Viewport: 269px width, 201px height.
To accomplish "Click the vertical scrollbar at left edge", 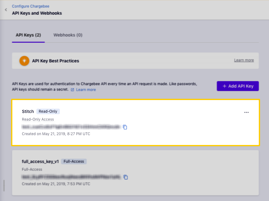I will pyautogui.click(x=4, y=186).
